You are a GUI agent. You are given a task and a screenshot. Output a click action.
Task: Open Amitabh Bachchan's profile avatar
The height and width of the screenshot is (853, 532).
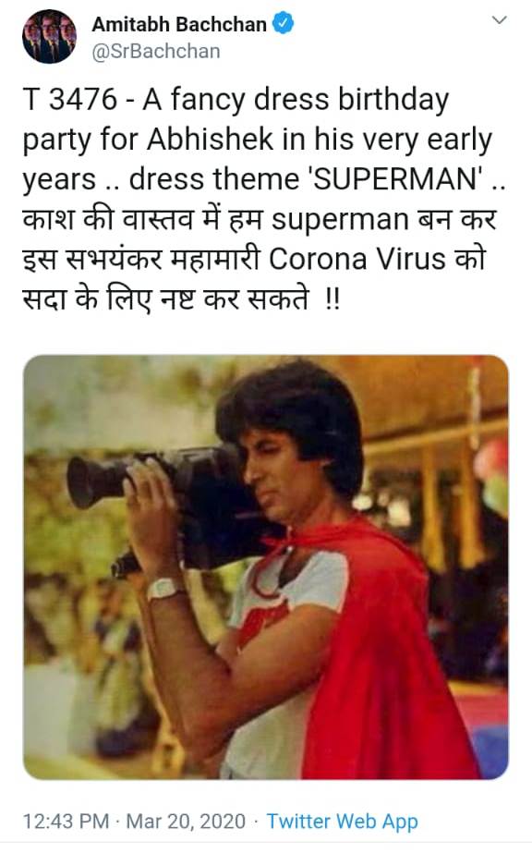(50, 36)
